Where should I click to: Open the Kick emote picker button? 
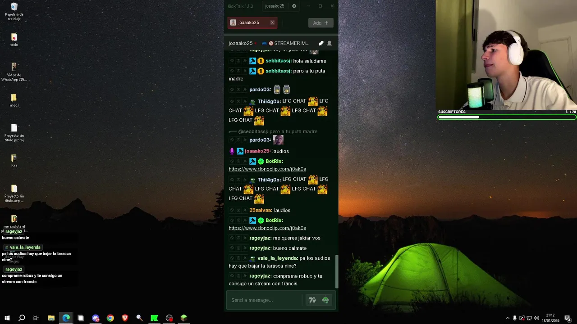click(x=325, y=300)
